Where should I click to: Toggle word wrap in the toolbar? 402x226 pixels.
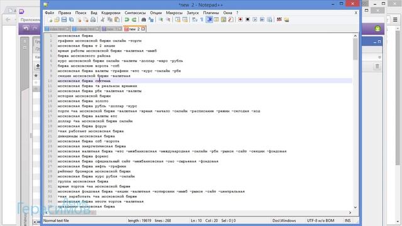[195, 19]
